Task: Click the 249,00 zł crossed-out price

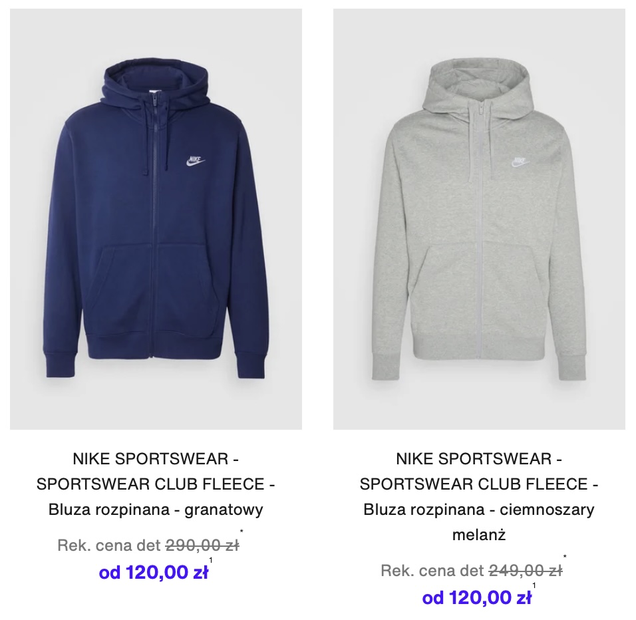Action: tap(526, 571)
